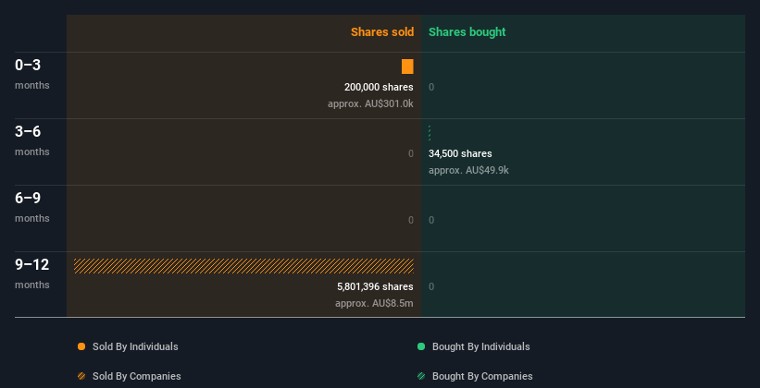Click the Bought By Companies legend label
This screenshot has height=388, width=760.
482,376
